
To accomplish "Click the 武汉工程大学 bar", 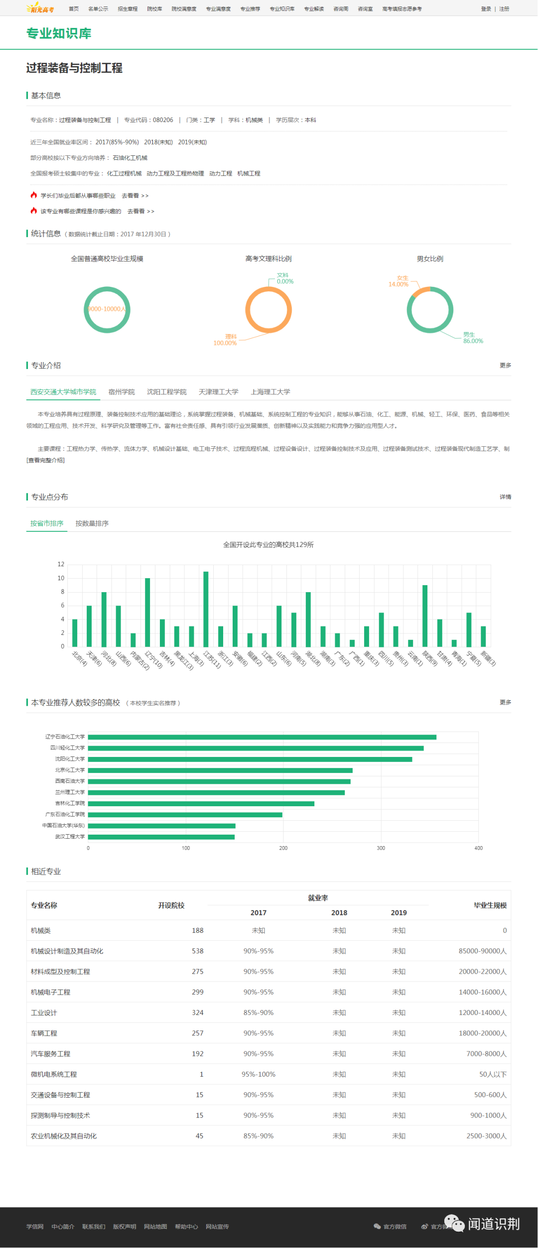I will tap(161, 837).
